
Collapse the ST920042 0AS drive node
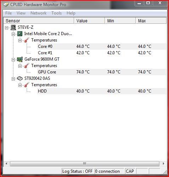click(x=13, y=79)
